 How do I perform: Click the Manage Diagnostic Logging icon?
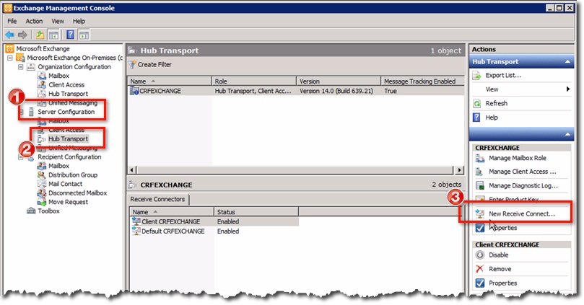(480, 185)
